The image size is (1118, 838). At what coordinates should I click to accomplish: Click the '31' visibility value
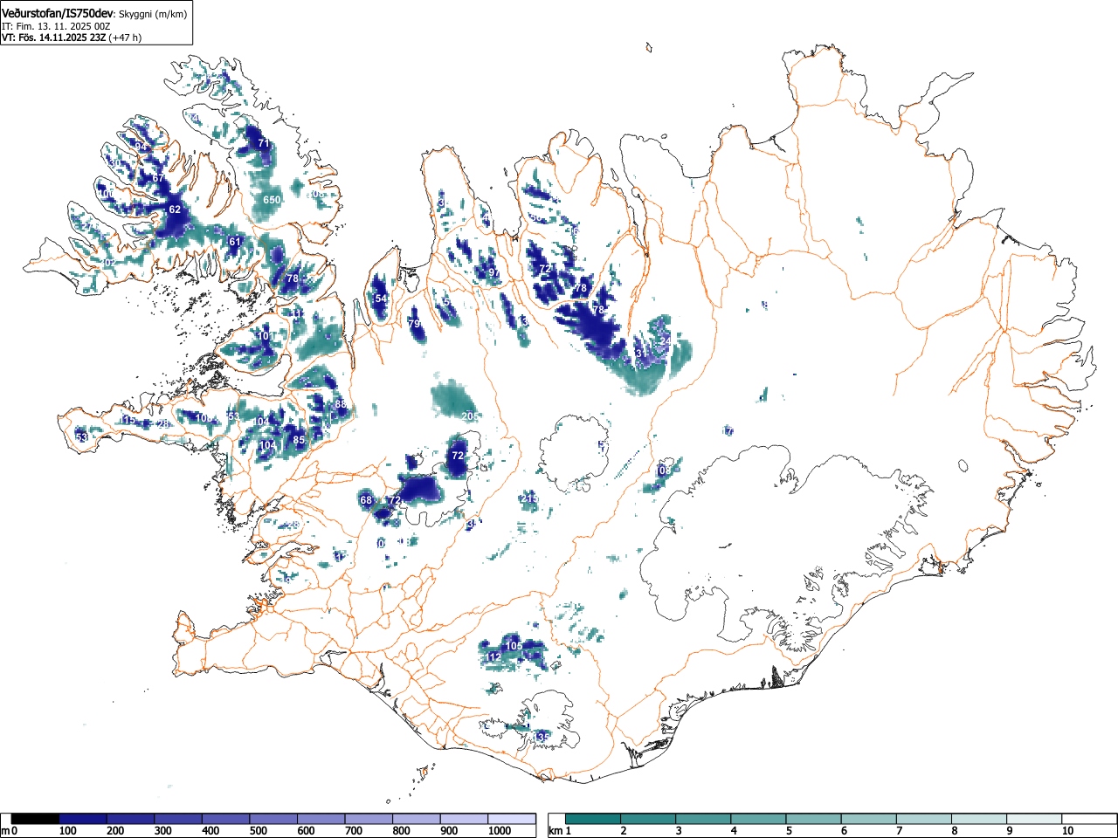(641, 354)
